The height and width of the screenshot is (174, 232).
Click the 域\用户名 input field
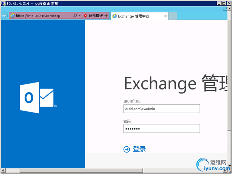[162, 109]
